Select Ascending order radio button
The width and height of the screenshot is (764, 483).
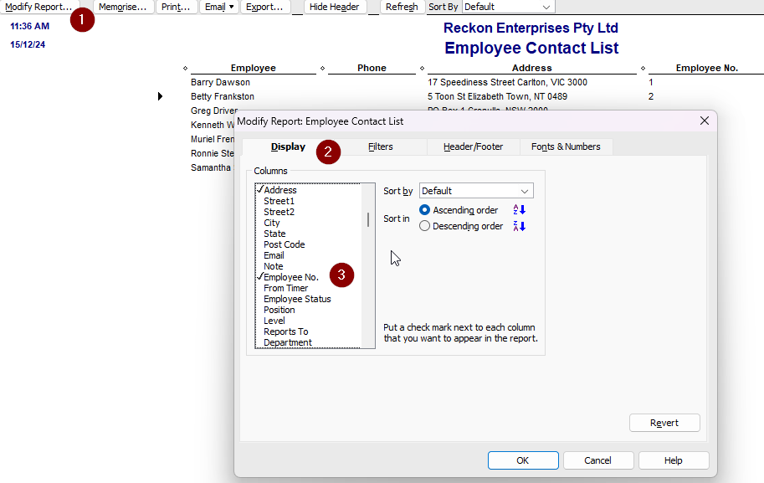pyautogui.click(x=424, y=210)
